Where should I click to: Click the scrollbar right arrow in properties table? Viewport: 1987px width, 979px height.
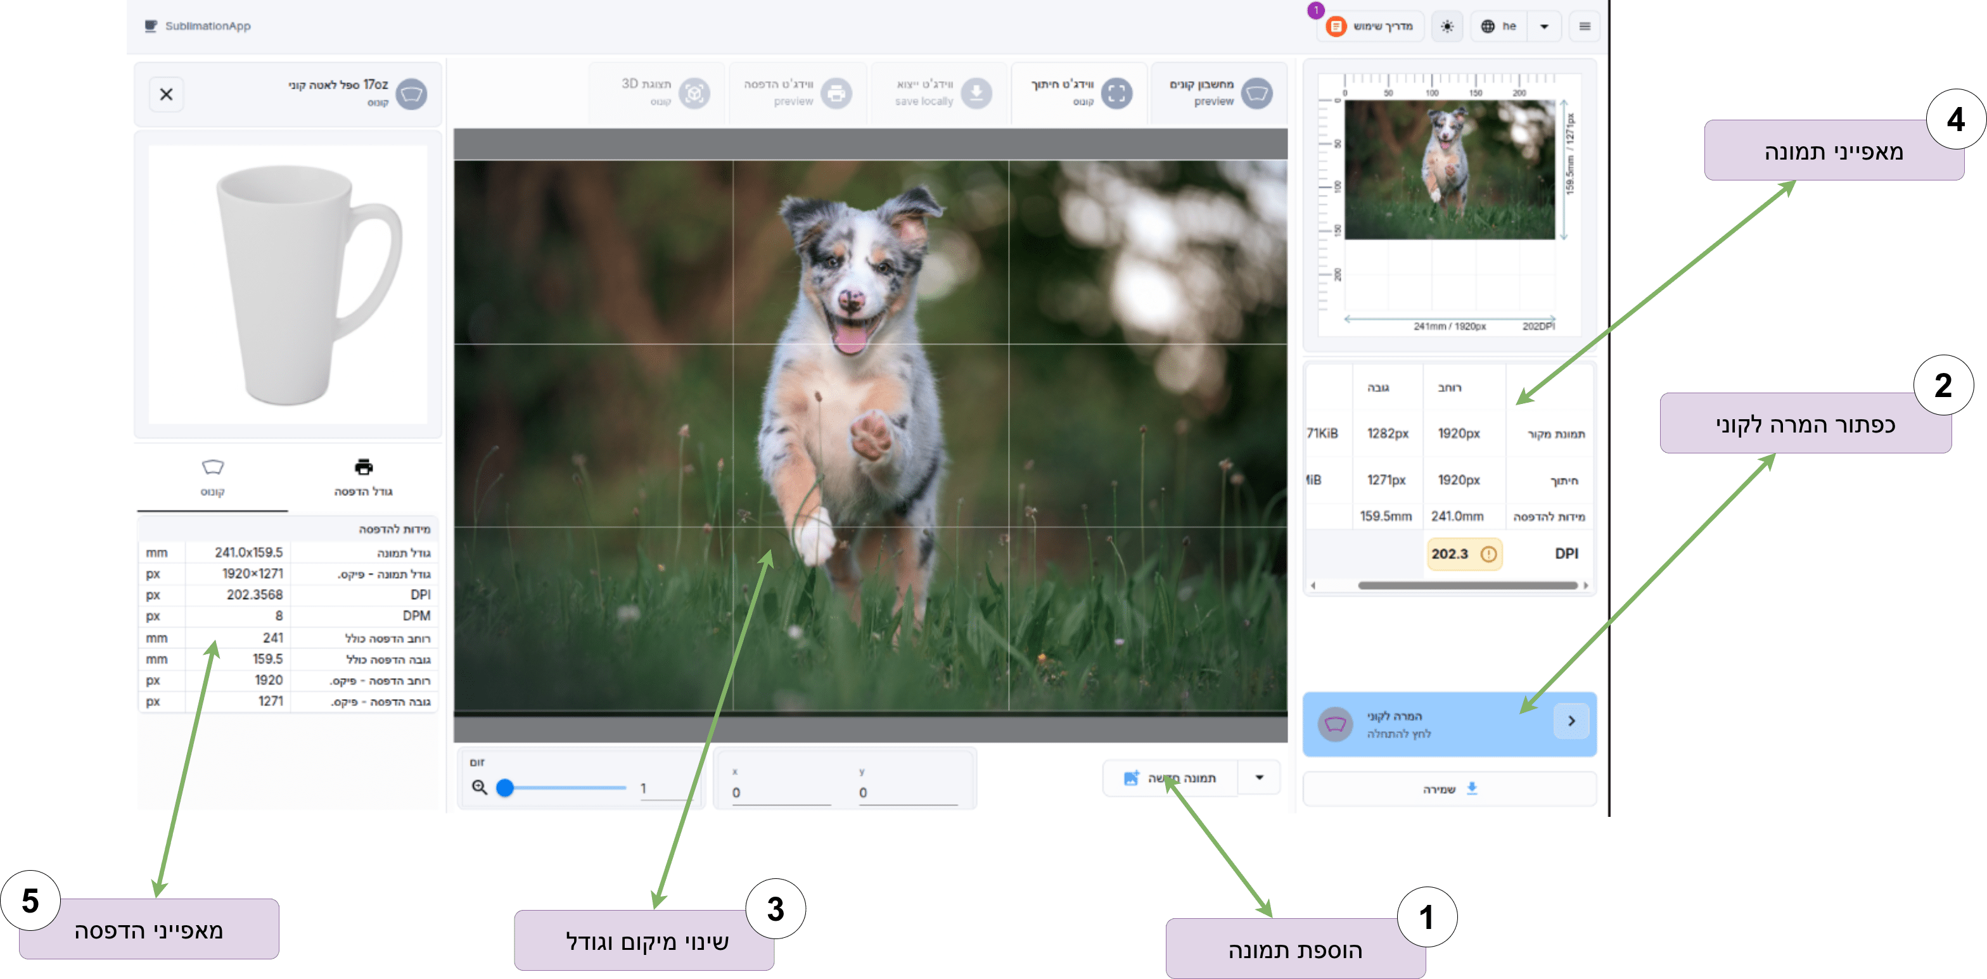coord(1585,585)
